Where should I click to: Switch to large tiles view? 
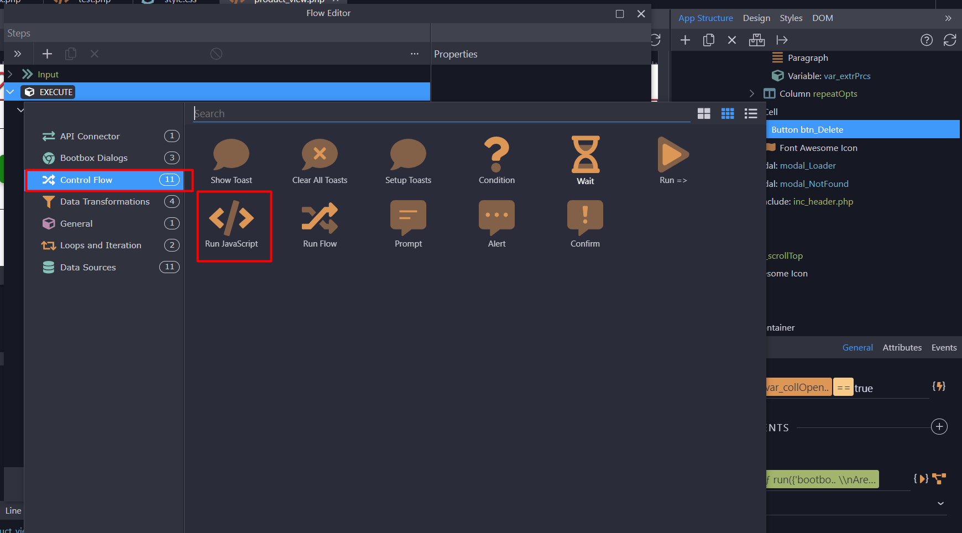[x=704, y=113]
